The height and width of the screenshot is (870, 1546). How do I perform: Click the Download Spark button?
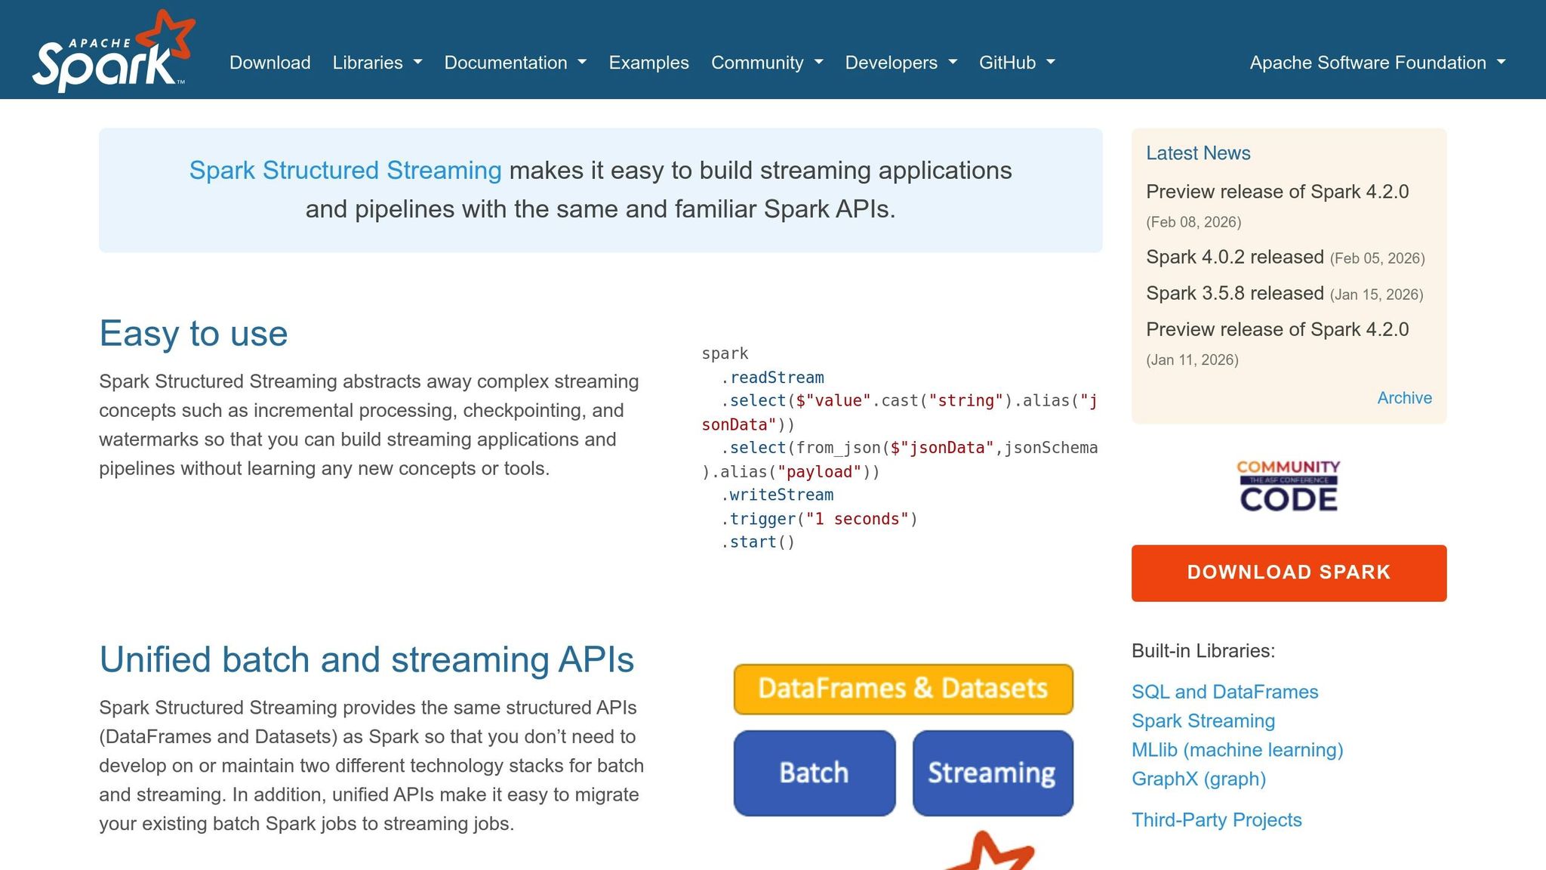[1288, 572]
